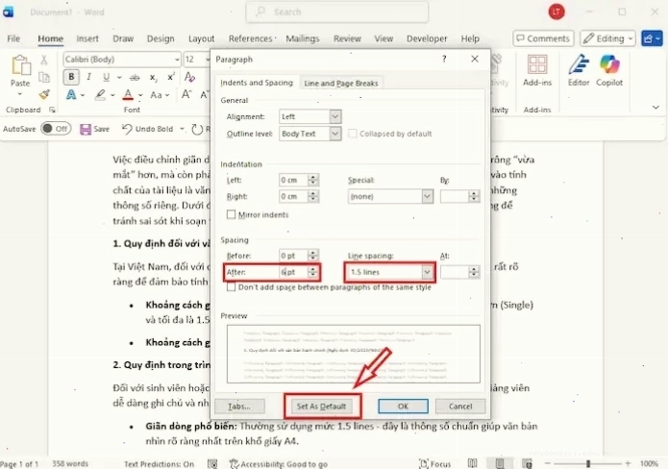668x469 pixels.
Task: Click the 358 words status item
Action: click(x=70, y=464)
